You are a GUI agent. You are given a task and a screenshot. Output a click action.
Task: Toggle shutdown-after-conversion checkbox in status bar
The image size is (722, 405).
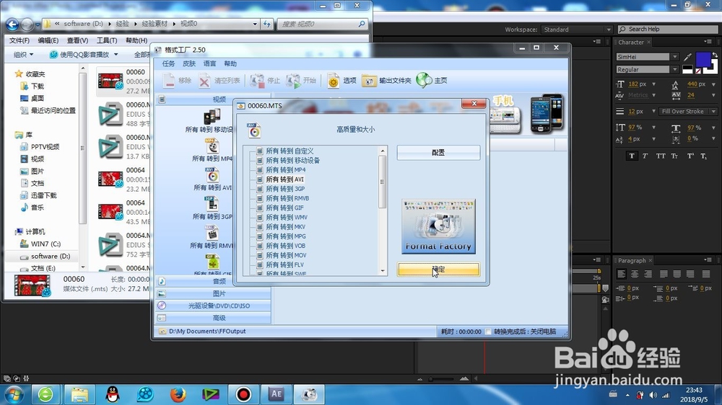pos(488,331)
